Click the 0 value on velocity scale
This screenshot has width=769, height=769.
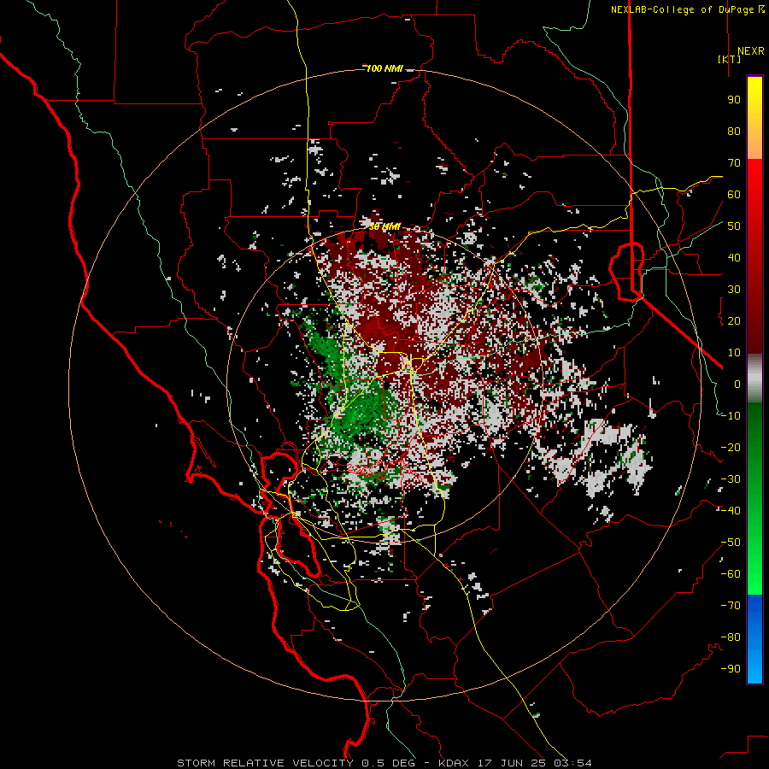pos(737,384)
